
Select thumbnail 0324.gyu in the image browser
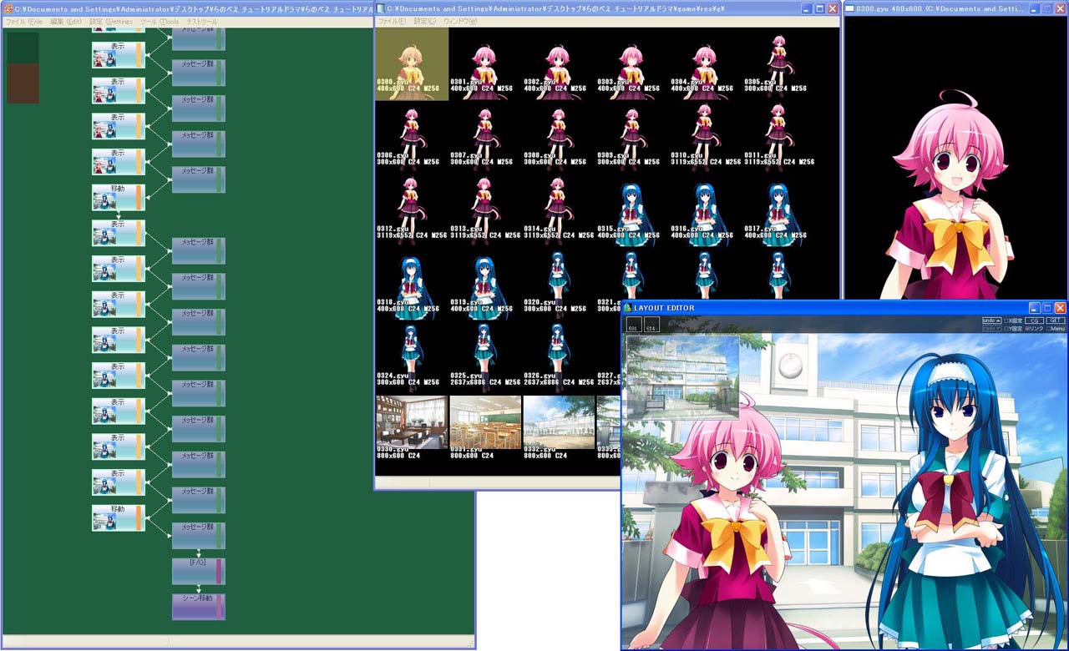(411, 357)
